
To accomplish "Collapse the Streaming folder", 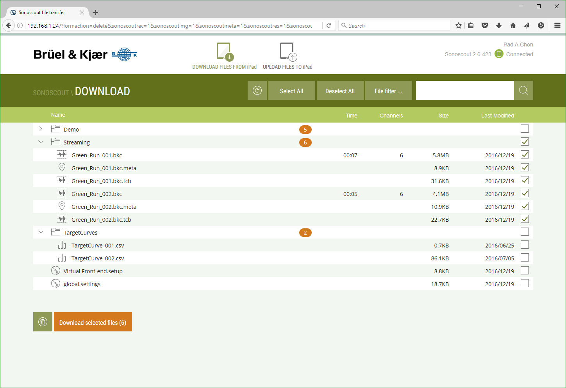I will (x=41, y=142).
